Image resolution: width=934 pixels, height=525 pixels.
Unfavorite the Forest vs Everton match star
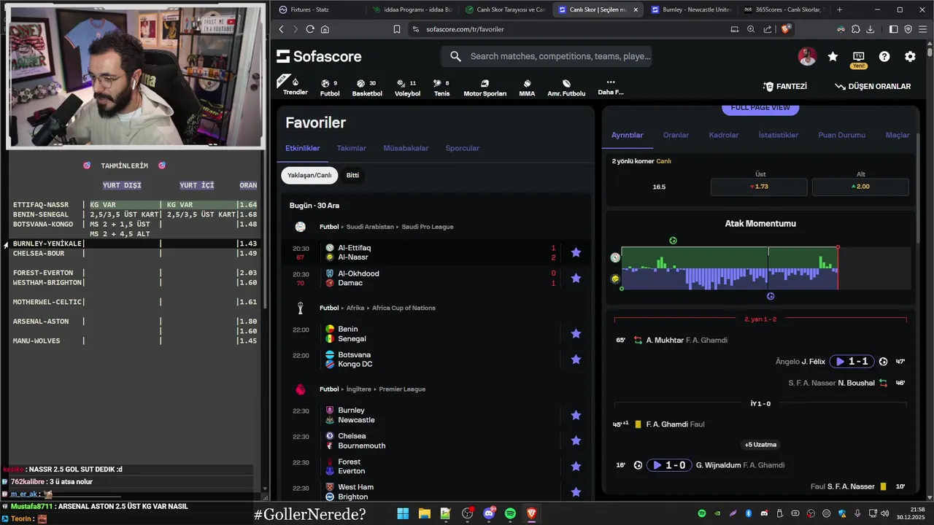576,466
